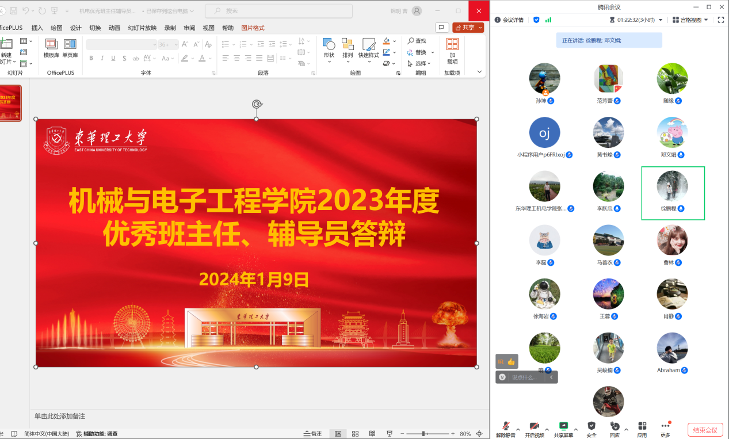729x439 pixels.
Task: Open 快速样式 quick styles
Action: 369,45
